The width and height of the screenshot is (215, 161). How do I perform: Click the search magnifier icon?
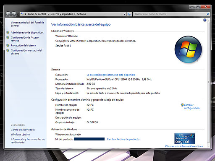(207, 14)
